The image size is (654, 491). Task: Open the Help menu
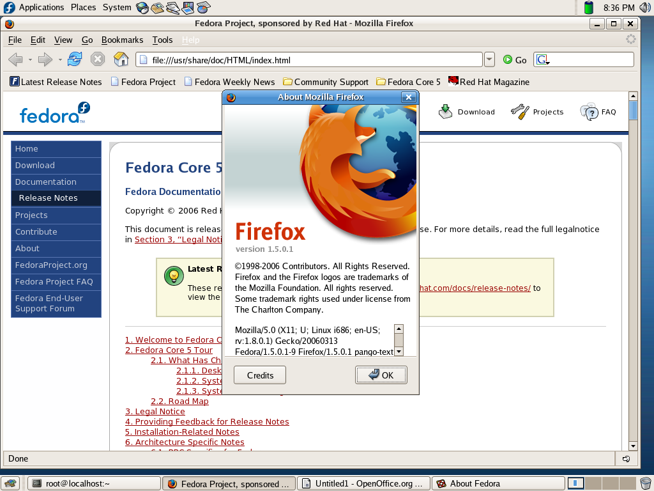point(190,40)
